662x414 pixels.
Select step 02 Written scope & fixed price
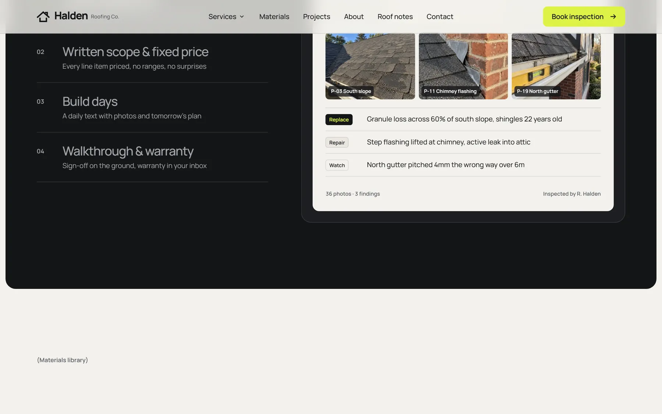coord(152,58)
